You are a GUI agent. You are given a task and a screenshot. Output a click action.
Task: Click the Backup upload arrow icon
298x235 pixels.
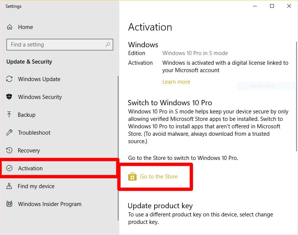click(9, 115)
